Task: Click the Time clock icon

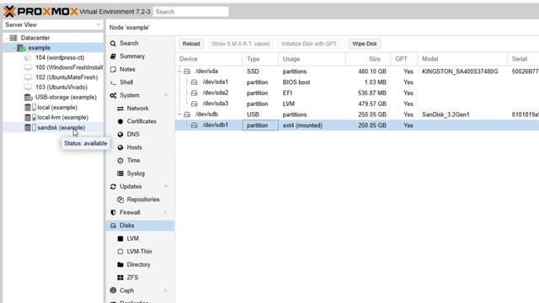Action: (120, 161)
